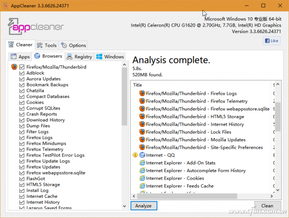Image resolution: width=289 pixels, height=218 pixels.
Task: Toggle the Download History checkbox
Action: (22, 120)
